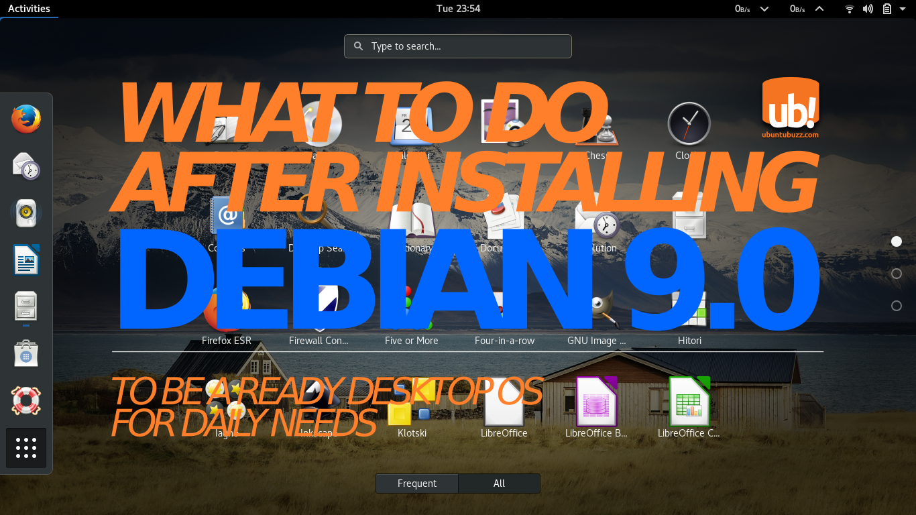Launch the Inkscape application icon

(319, 402)
